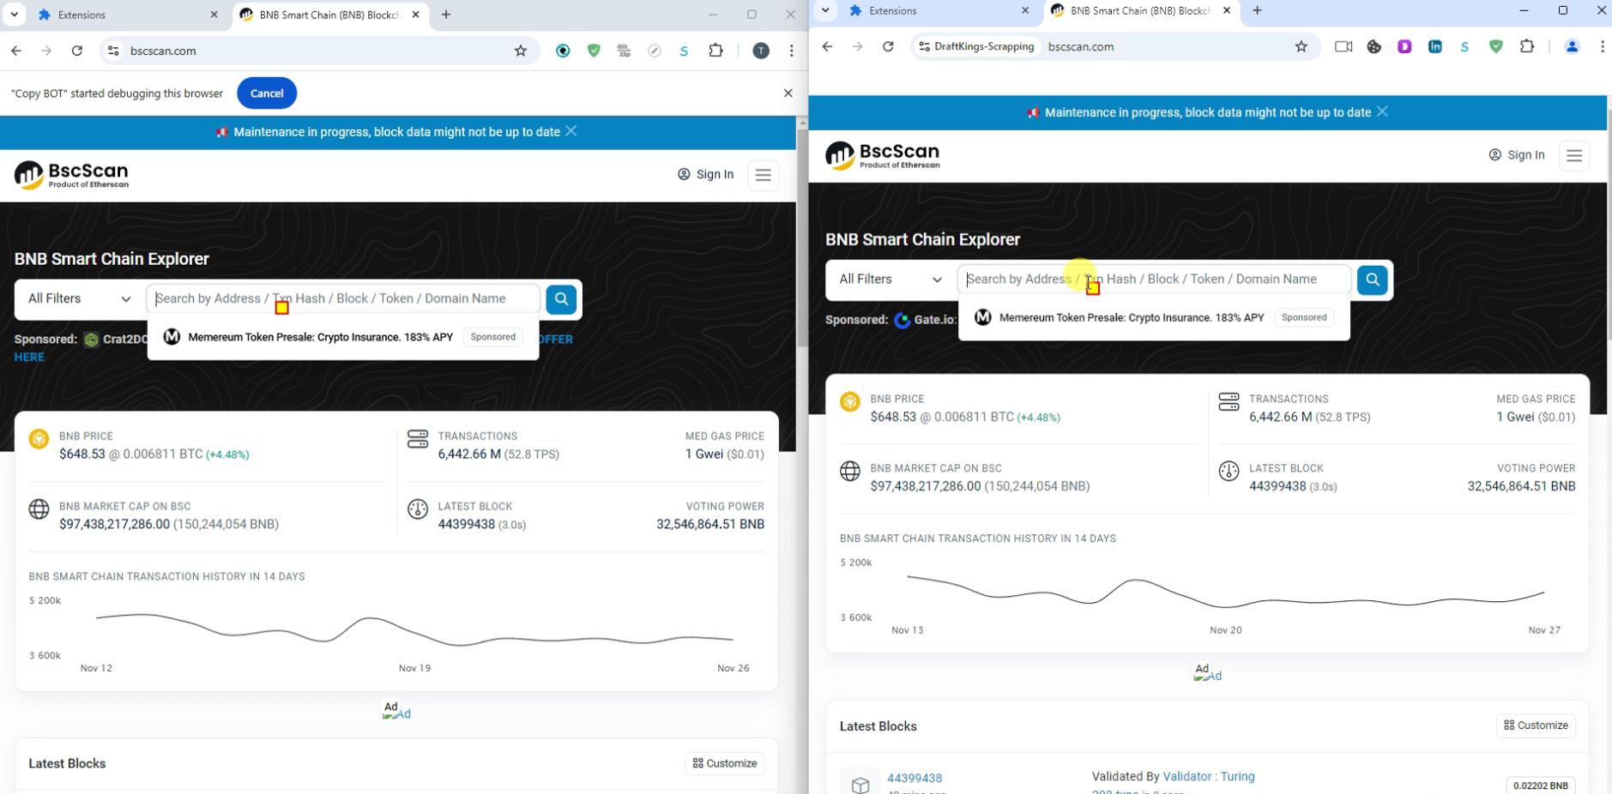This screenshot has height=794, width=1612.
Task: Click BscScan logo in left window
Action: pos(72,175)
